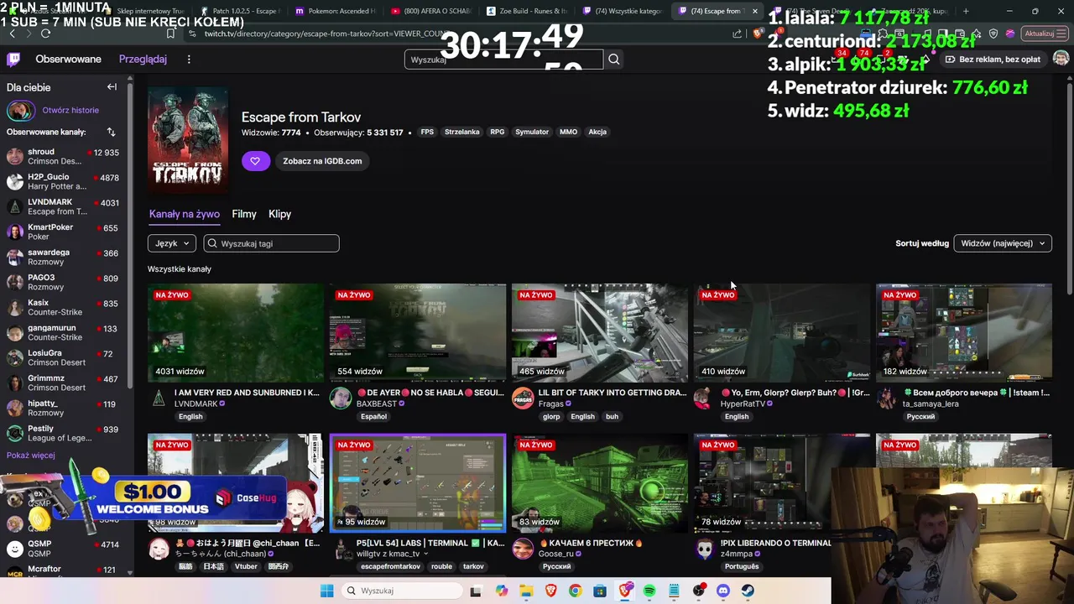Open KmartPoker channel in the sidebar
The height and width of the screenshot is (604, 1074).
tap(63, 232)
